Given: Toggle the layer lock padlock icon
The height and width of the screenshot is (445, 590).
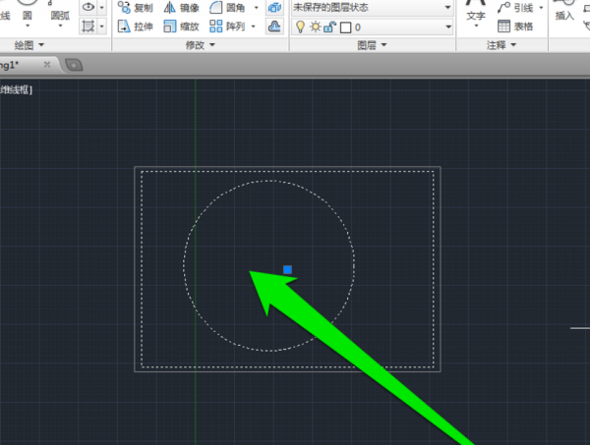Looking at the screenshot, I should pyautogui.click(x=329, y=28).
